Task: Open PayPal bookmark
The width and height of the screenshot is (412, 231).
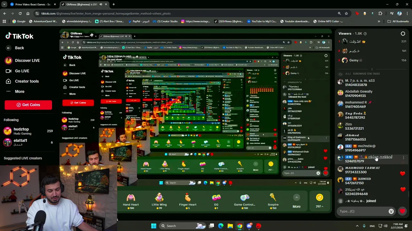Action: point(139,21)
